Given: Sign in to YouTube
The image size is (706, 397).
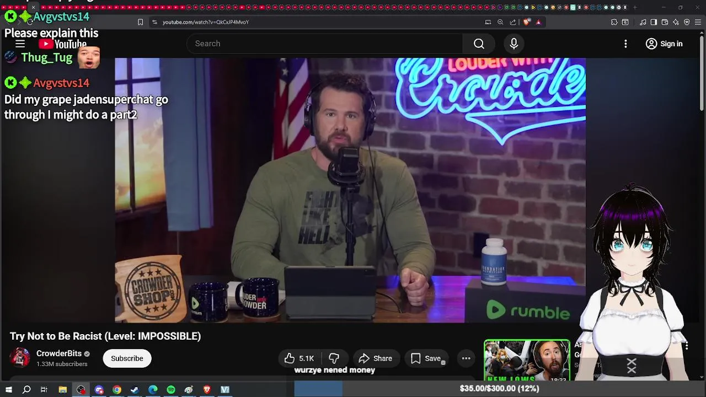Looking at the screenshot, I should pyautogui.click(x=664, y=44).
